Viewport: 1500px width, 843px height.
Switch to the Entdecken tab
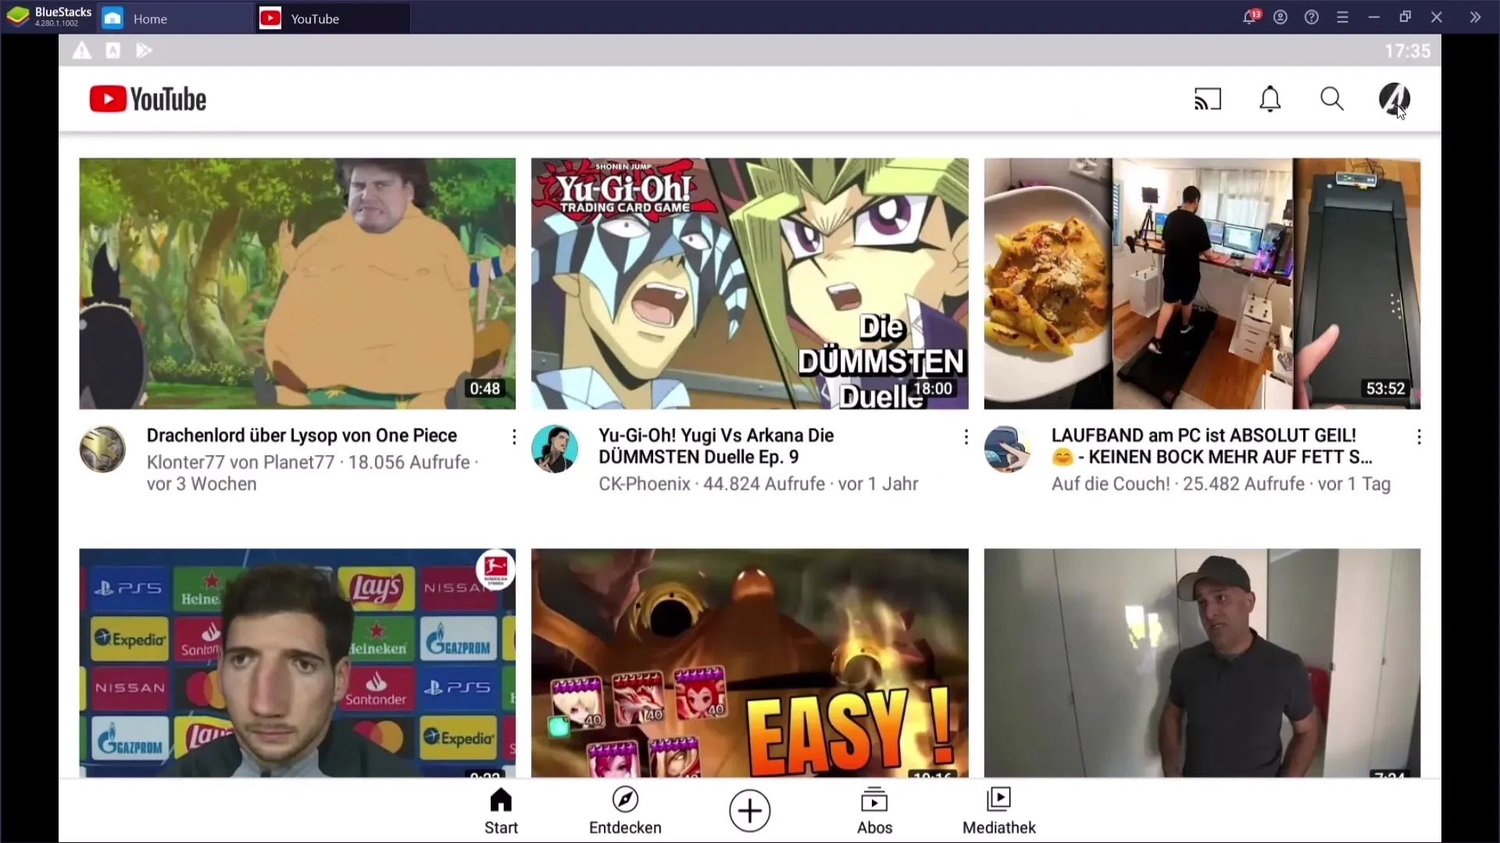[x=625, y=811]
